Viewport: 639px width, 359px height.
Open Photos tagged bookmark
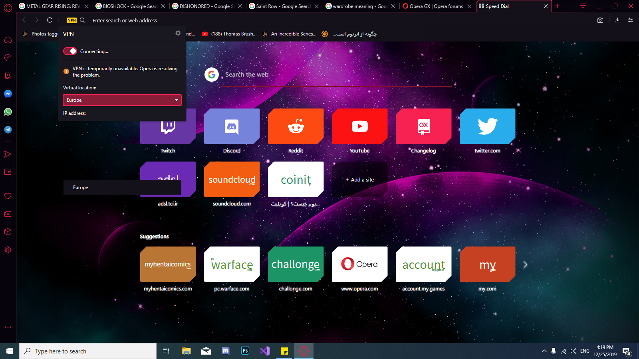click(x=41, y=34)
